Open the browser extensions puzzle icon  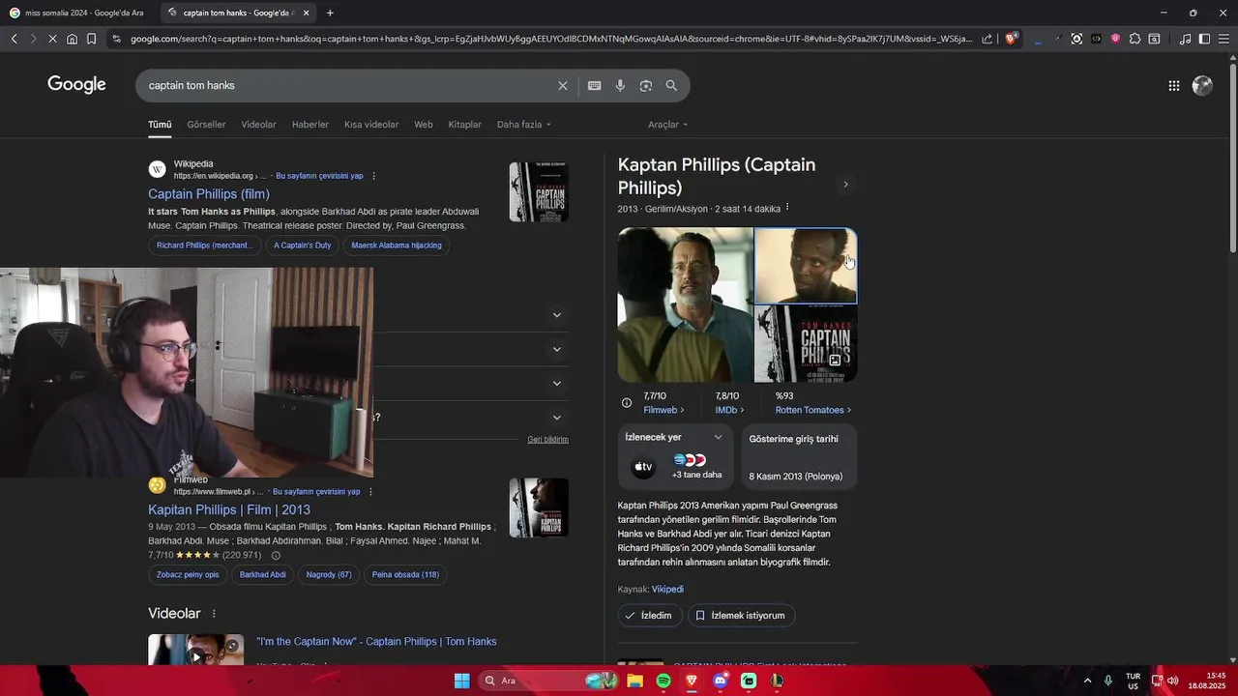(1135, 39)
